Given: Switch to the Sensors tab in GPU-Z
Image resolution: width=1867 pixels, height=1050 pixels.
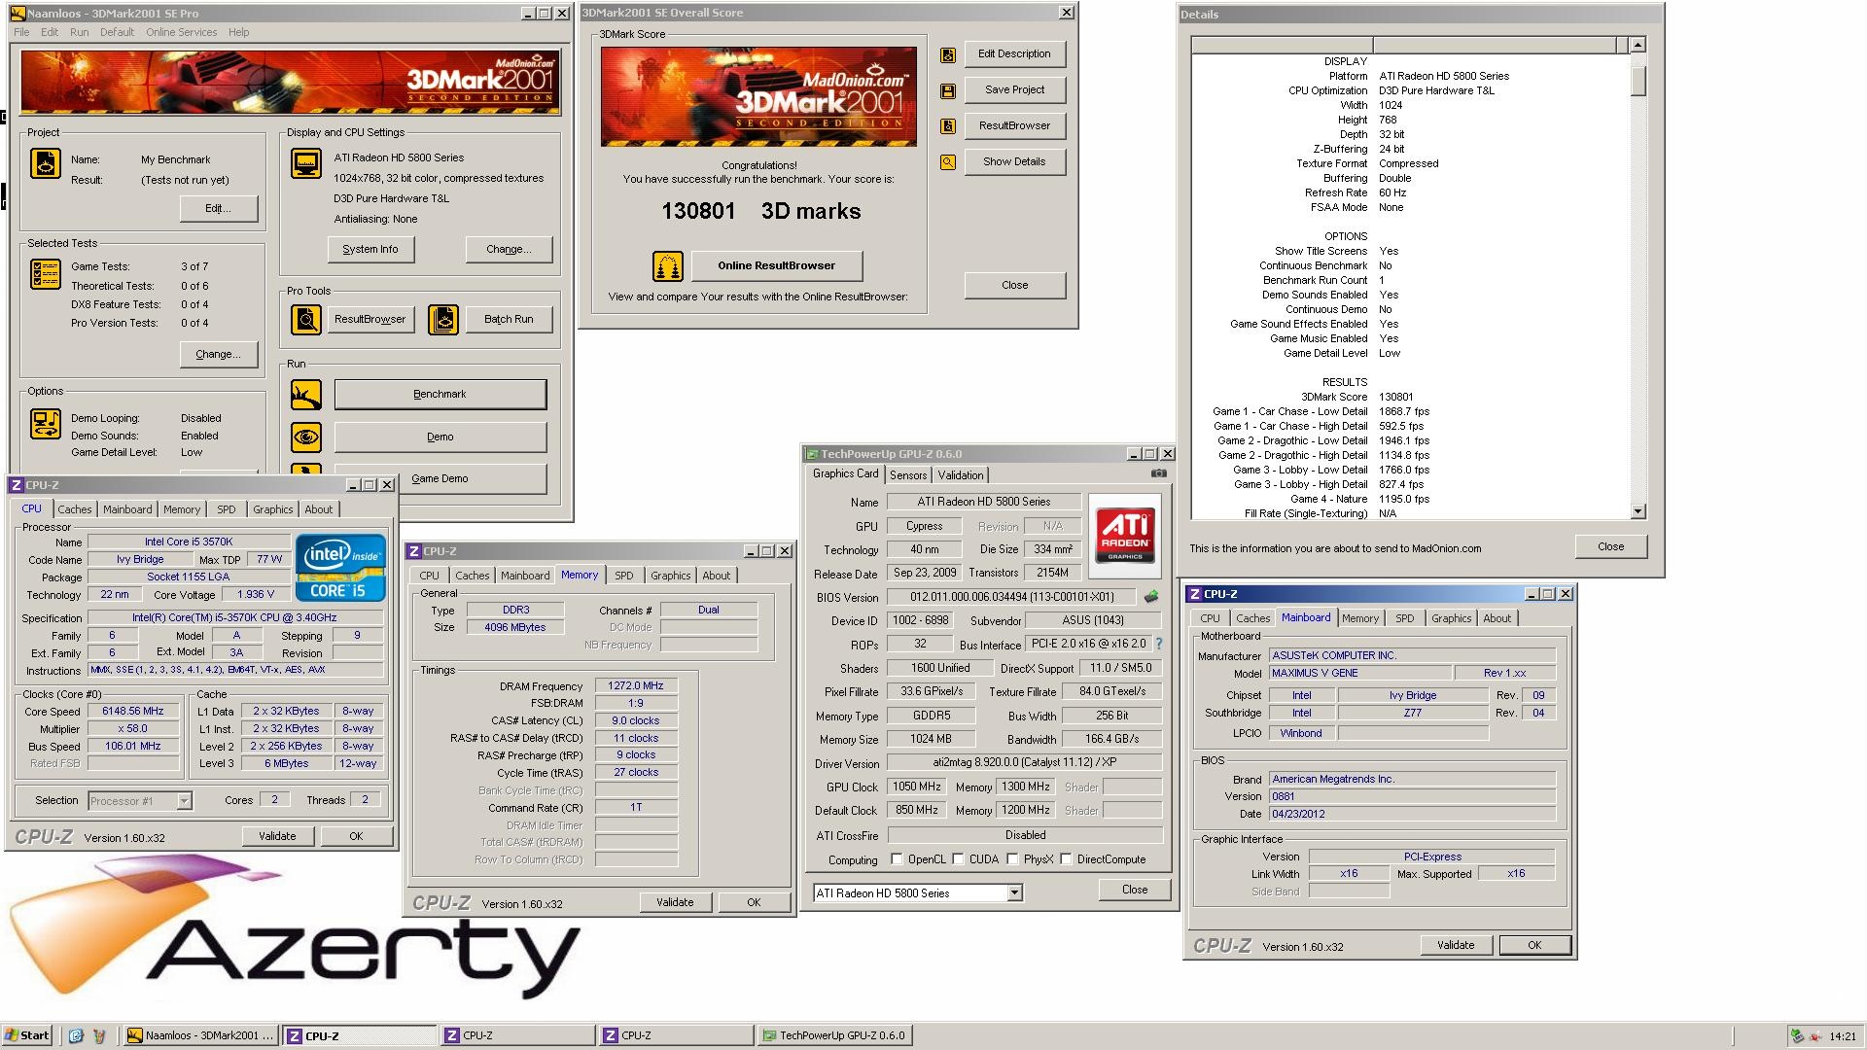Looking at the screenshot, I should 908,475.
